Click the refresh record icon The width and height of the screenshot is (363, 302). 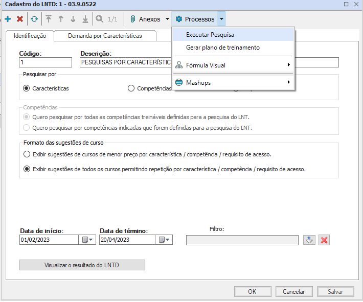(x=34, y=19)
